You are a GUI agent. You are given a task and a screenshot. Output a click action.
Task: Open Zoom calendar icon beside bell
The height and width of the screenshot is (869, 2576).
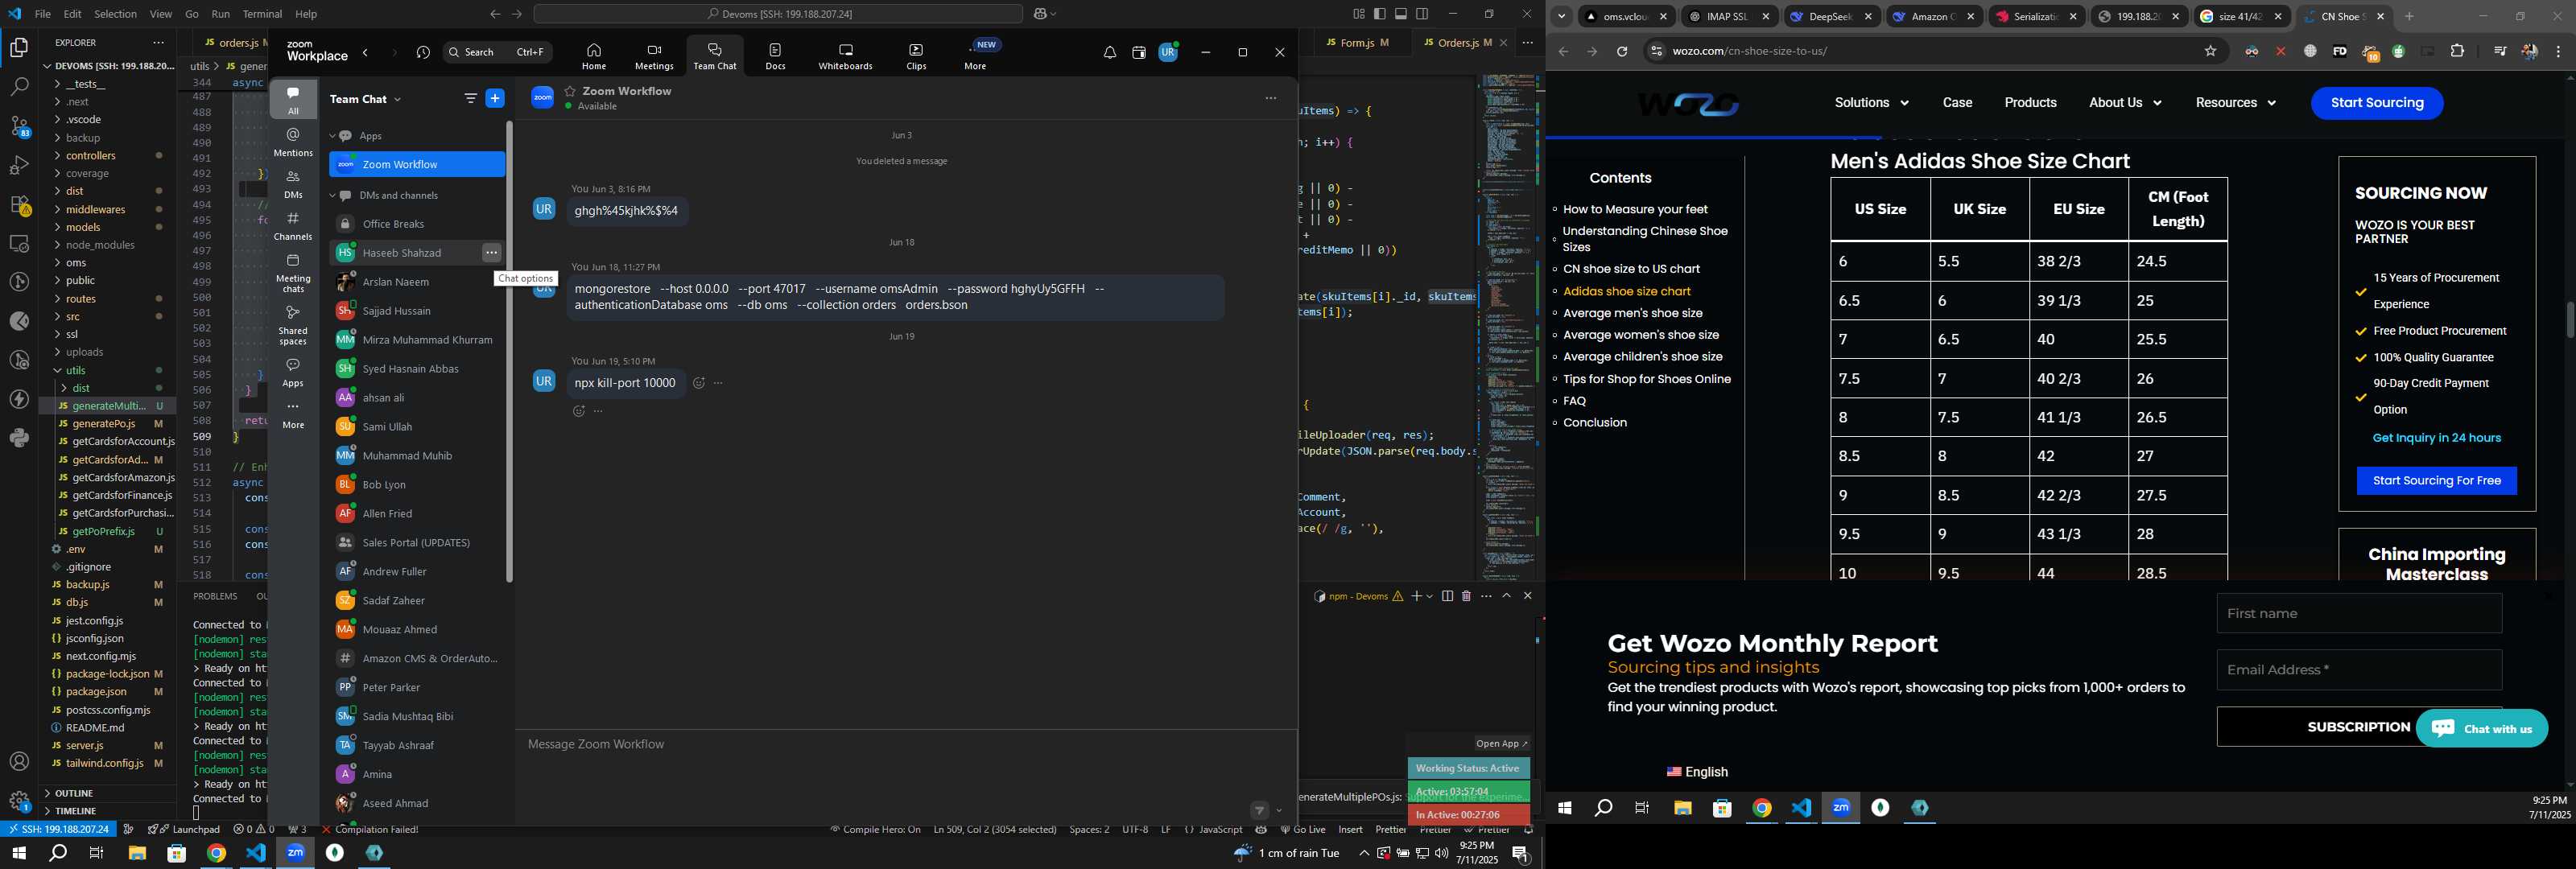[1139, 52]
